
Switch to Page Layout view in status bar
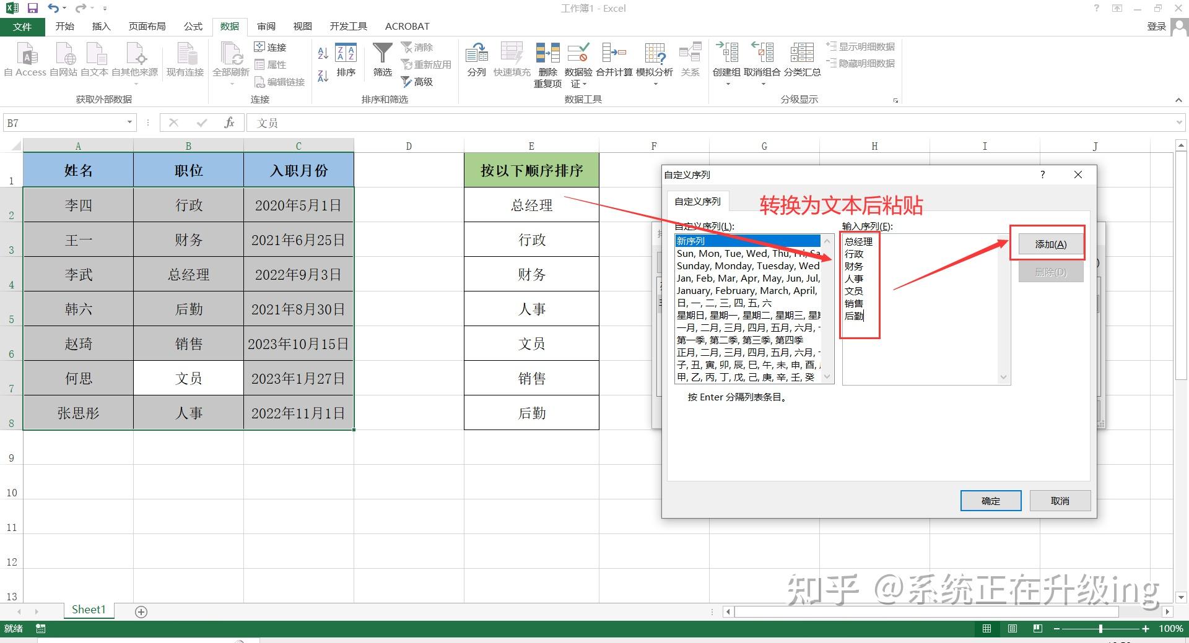click(1013, 629)
